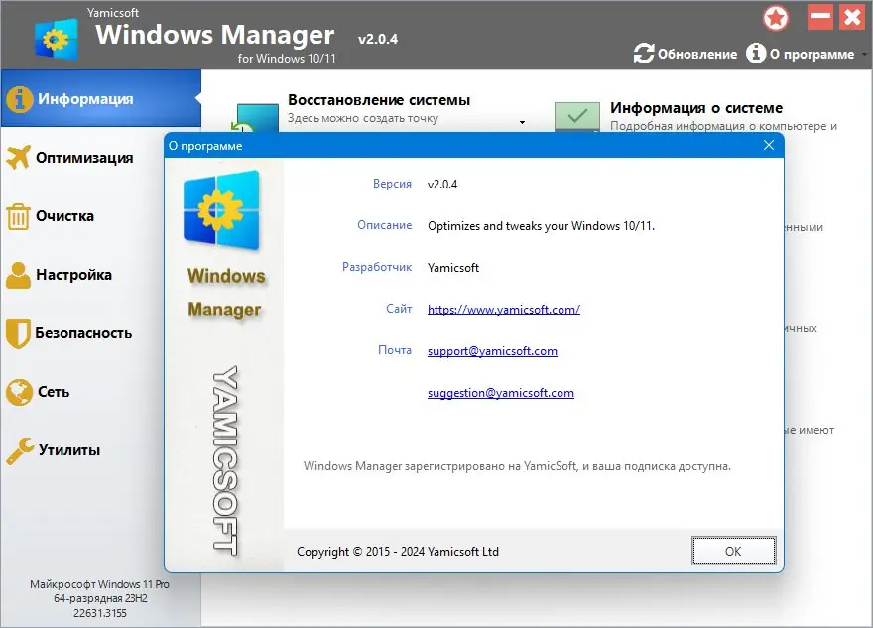
Task: Close the Windows Manager main window
Action: (x=852, y=17)
